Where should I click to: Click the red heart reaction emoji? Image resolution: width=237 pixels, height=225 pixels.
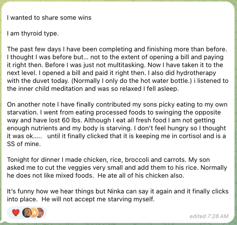(x=16, y=213)
